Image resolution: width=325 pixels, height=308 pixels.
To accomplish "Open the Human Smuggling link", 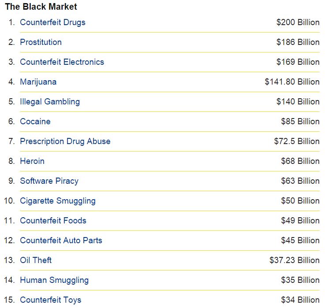I will (54, 280).
